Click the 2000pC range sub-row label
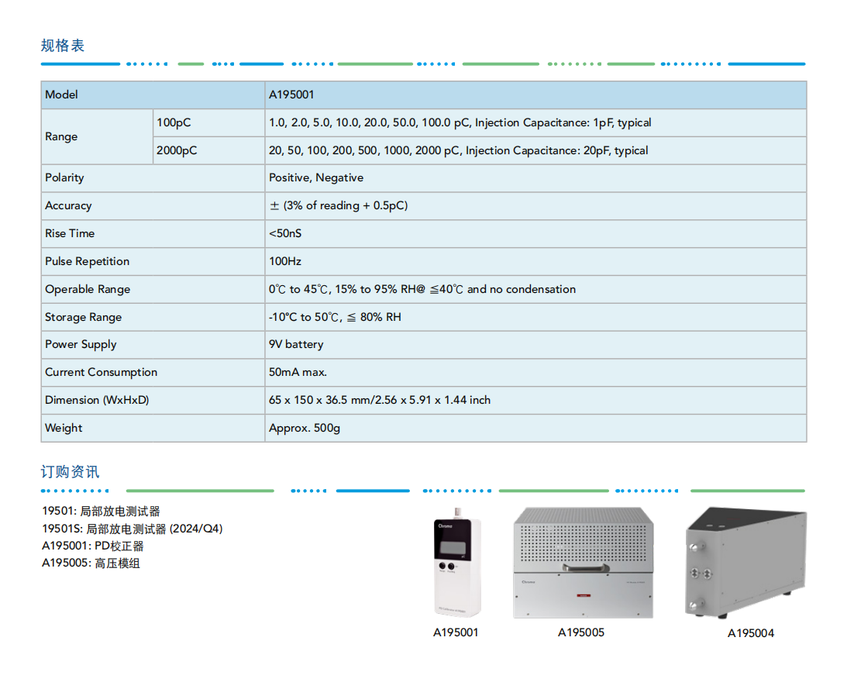 click(x=177, y=150)
